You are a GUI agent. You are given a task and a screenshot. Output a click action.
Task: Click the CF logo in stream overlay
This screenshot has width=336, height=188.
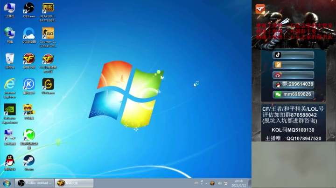click(x=260, y=9)
